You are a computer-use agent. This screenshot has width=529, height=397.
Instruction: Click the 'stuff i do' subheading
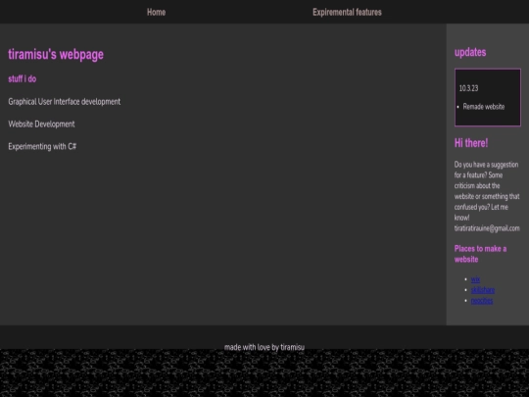[x=23, y=79]
